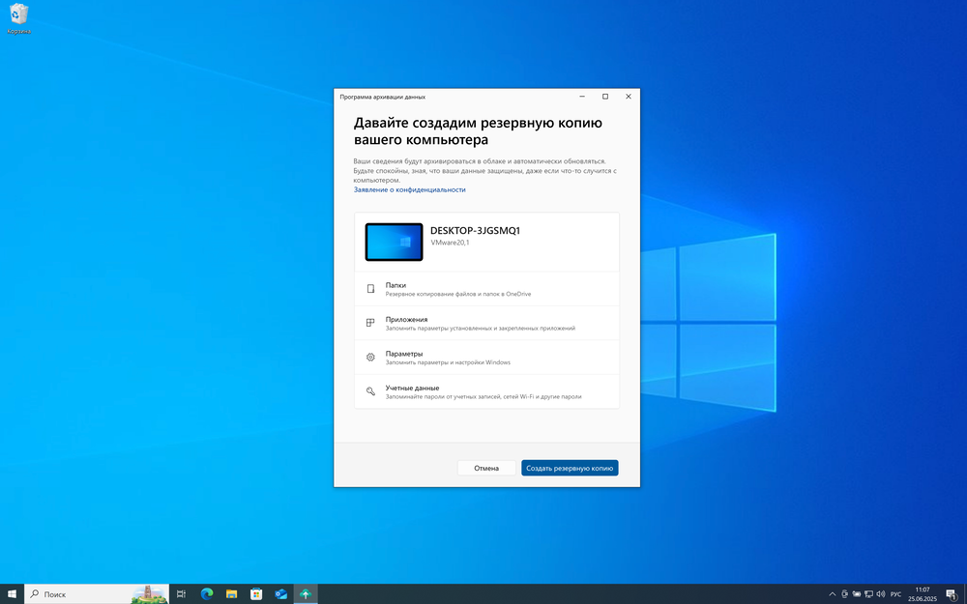Click the taskbar search box Поиск

tap(97, 594)
